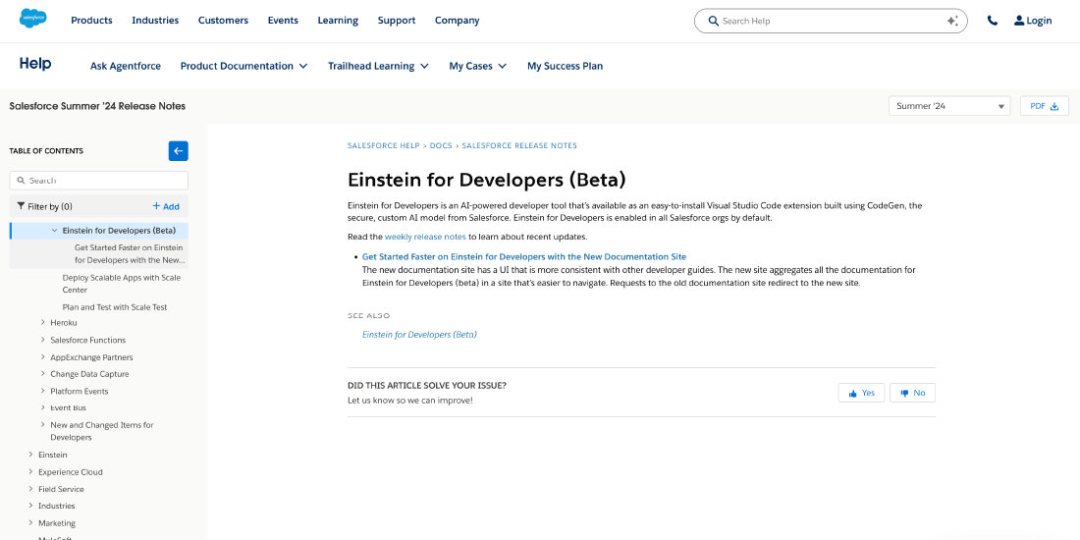This screenshot has width=1080, height=540.
Task: Open the Industries top menu
Action: (155, 21)
